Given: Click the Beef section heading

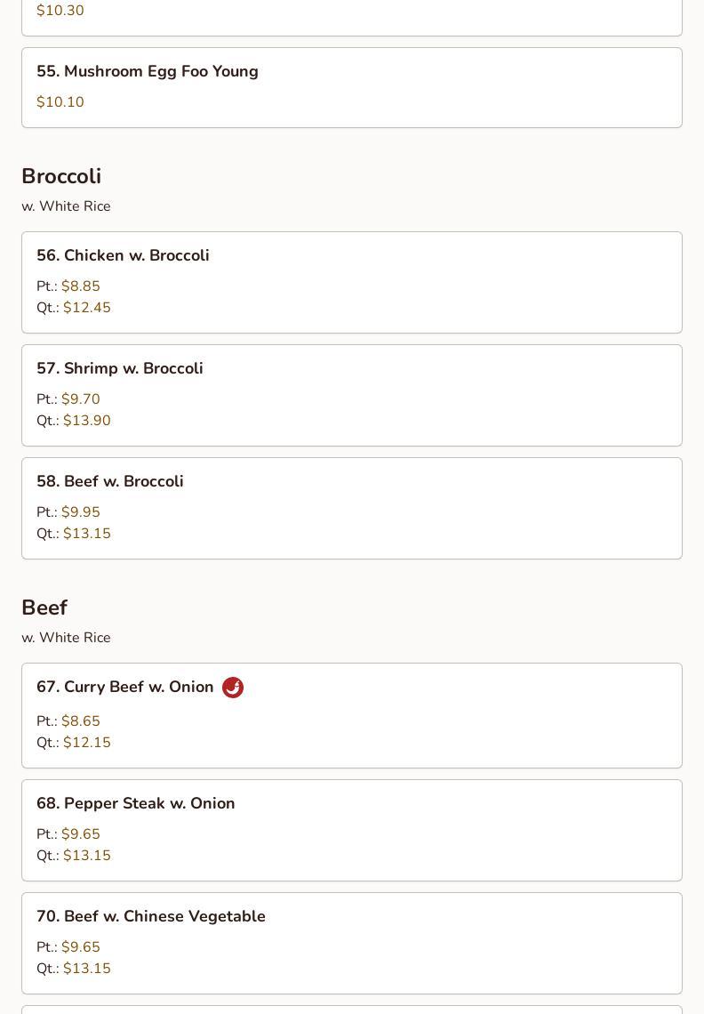Looking at the screenshot, I should click(44, 608).
